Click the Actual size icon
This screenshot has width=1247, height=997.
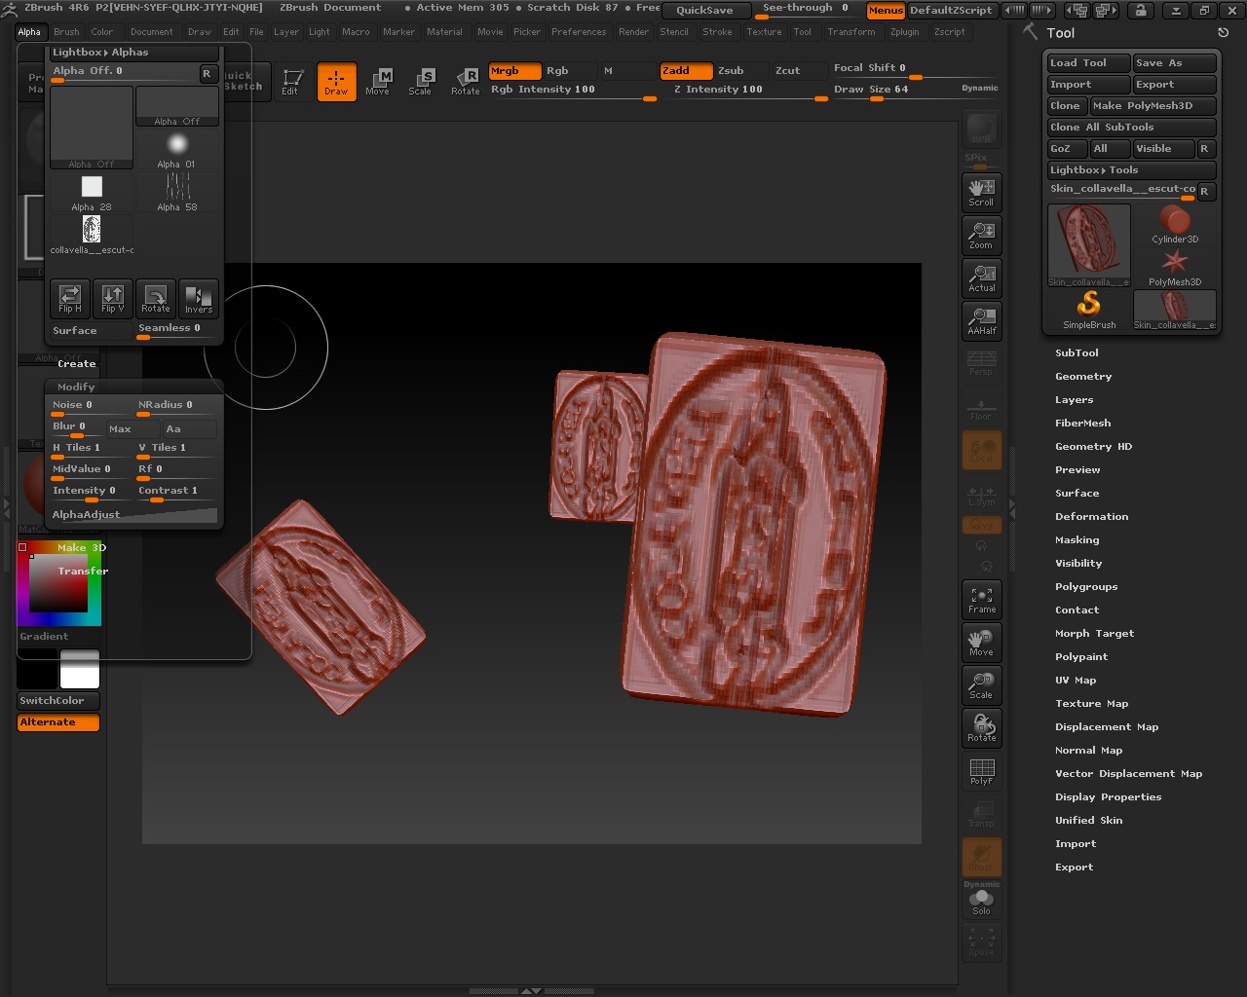point(981,277)
